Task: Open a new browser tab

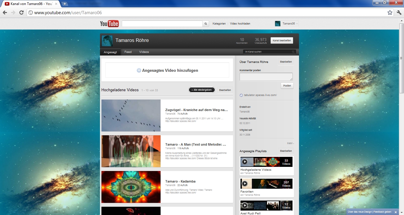Action: click(x=65, y=4)
